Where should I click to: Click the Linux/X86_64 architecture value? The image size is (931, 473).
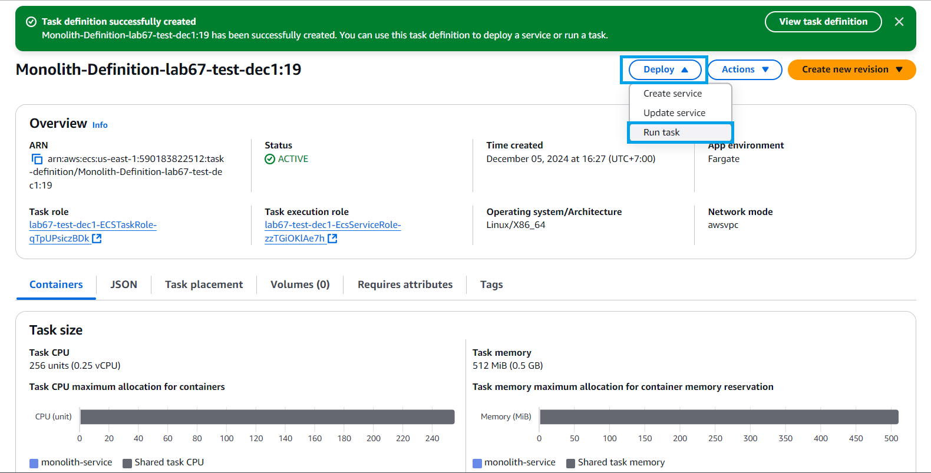516,225
